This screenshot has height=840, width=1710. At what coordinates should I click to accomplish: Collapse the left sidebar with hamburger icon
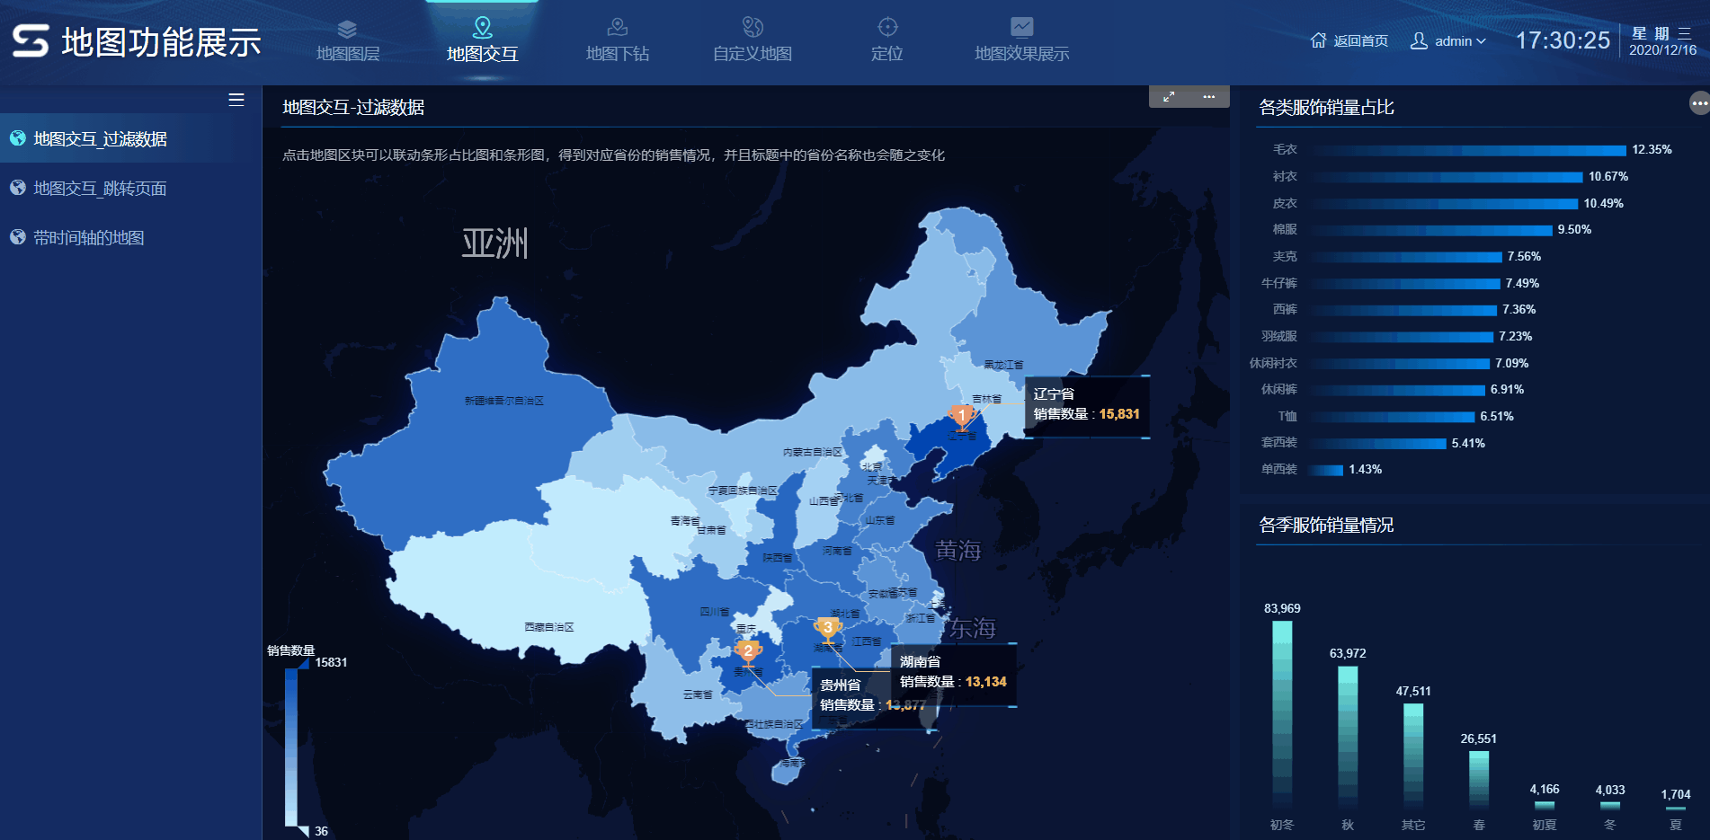(236, 100)
